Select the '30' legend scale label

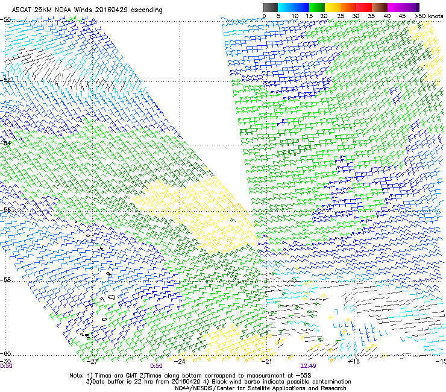[x=356, y=16]
